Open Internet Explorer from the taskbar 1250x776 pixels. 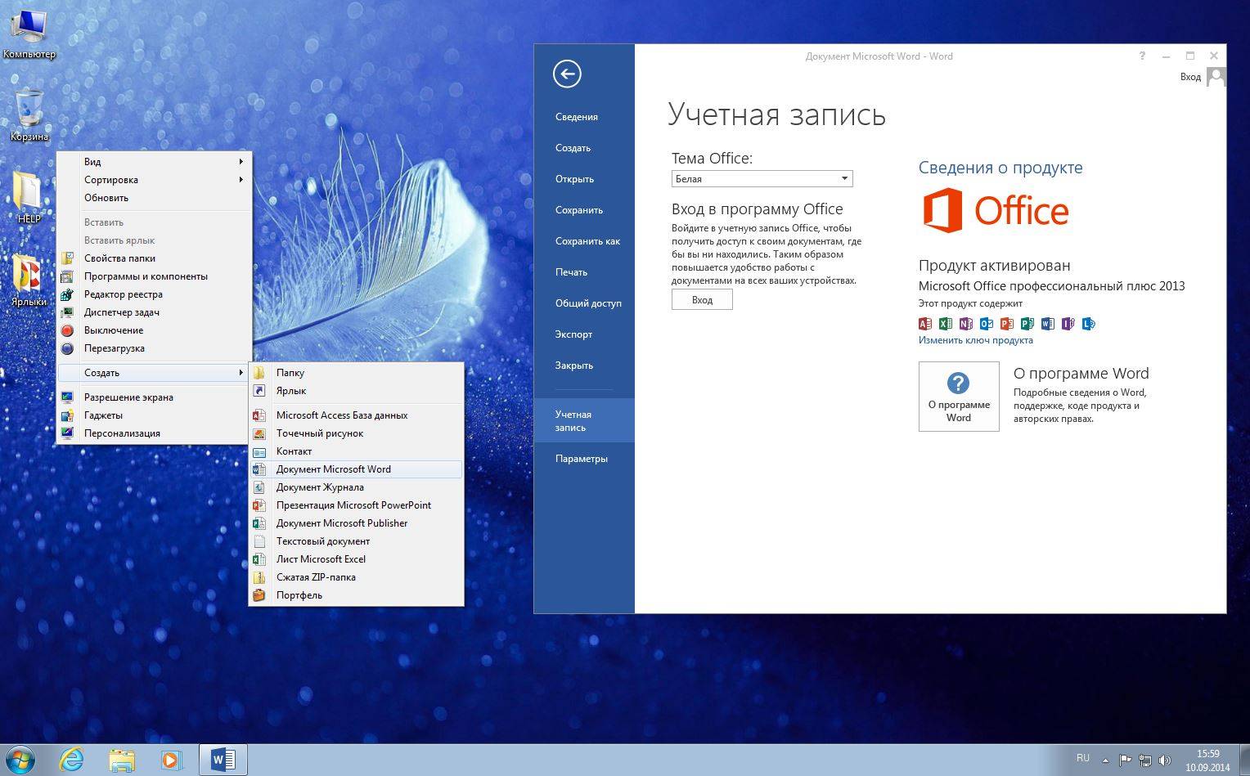pos(72,759)
